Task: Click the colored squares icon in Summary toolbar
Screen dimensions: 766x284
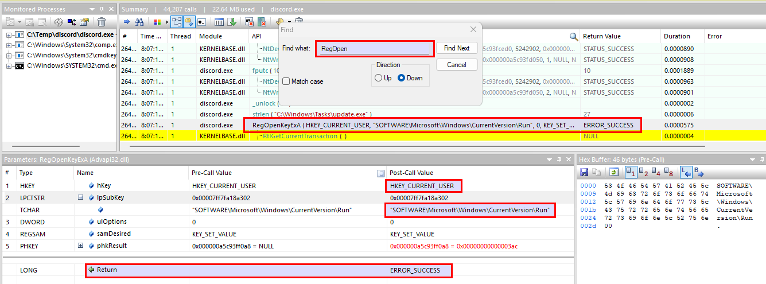Action: pos(158,22)
